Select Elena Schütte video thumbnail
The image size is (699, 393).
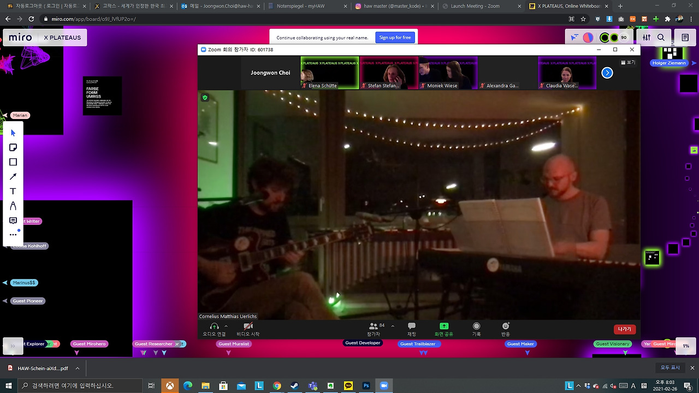(x=330, y=73)
